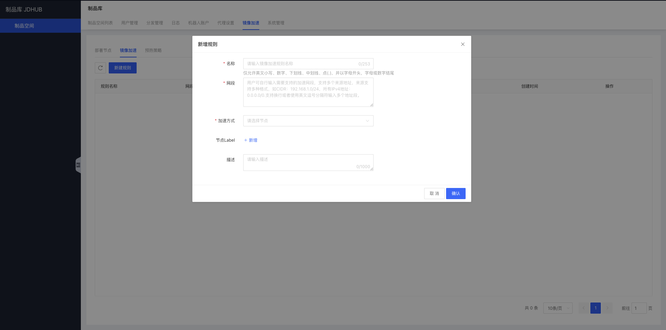Click the 新建规则 button
Screen dimensions: 666x330
tap(123, 68)
